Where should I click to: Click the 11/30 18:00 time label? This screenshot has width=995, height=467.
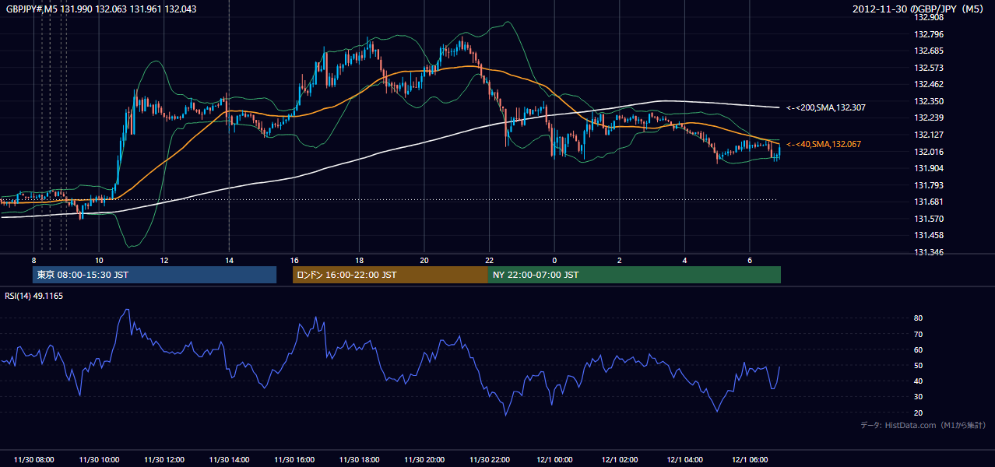[359, 460]
